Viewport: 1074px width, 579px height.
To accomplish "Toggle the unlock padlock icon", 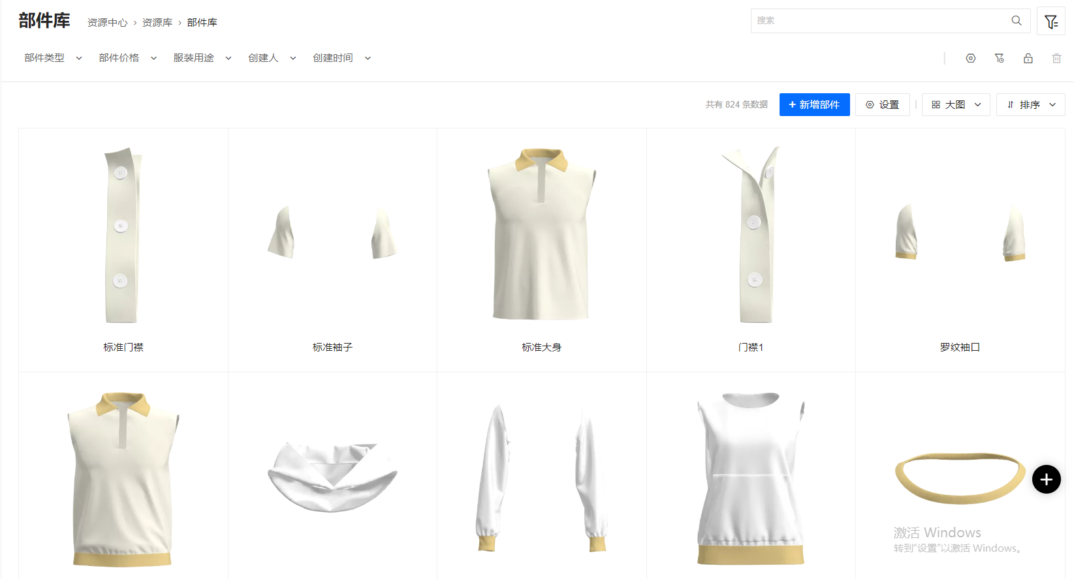I will (x=1028, y=59).
